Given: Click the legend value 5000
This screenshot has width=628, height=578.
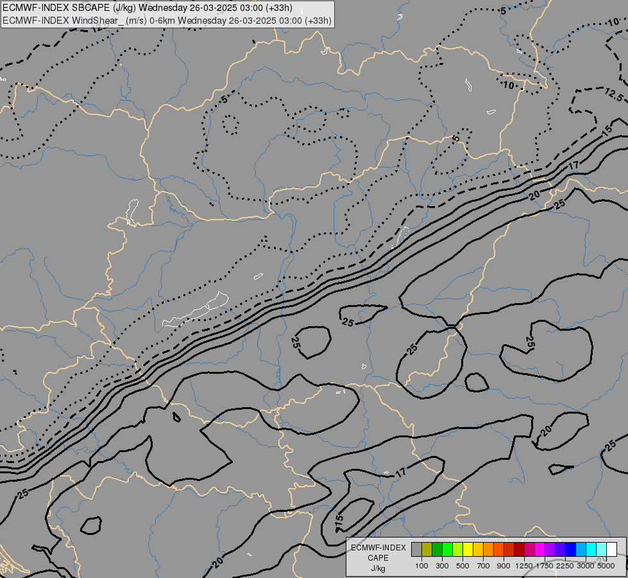Looking at the screenshot, I should (x=606, y=566).
